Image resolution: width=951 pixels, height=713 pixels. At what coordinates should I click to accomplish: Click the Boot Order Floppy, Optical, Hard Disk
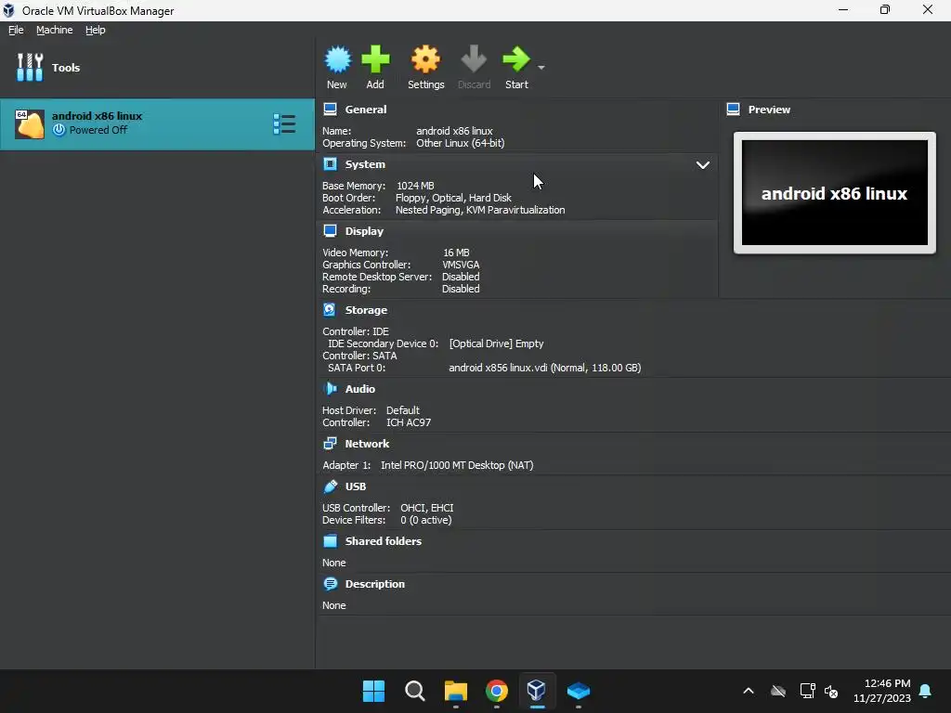[453, 198]
